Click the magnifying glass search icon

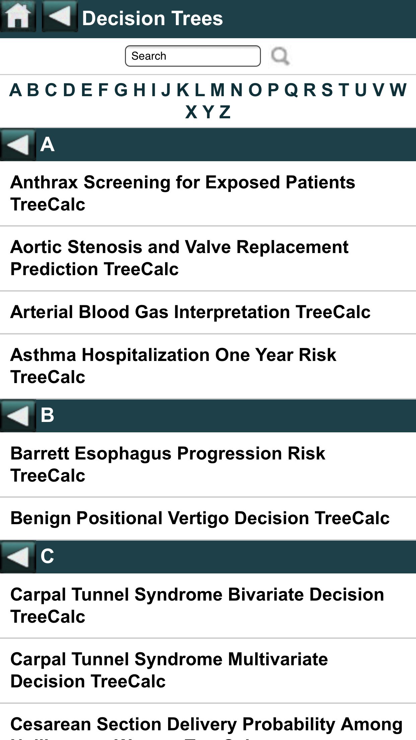click(x=280, y=56)
